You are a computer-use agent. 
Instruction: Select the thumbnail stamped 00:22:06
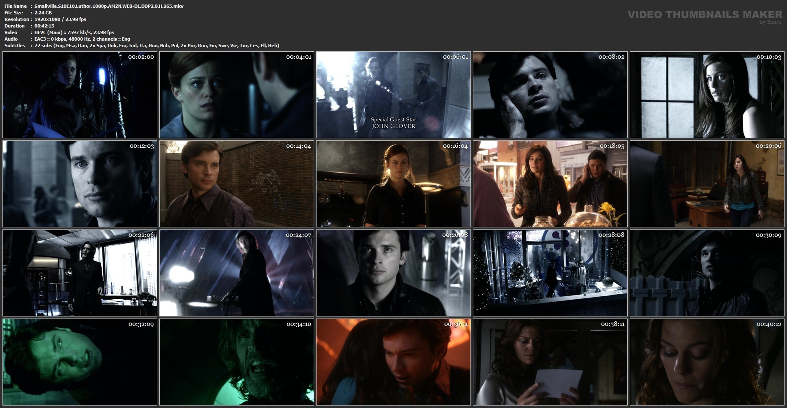point(80,273)
